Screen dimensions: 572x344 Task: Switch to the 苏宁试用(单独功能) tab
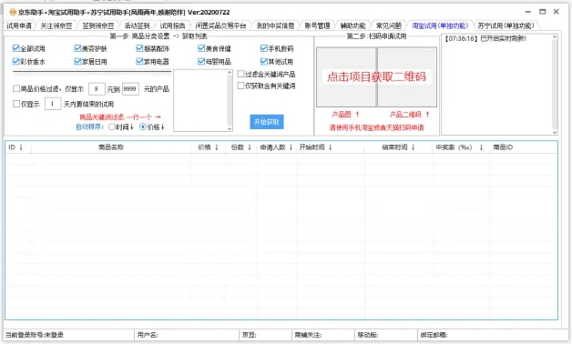(506, 25)
